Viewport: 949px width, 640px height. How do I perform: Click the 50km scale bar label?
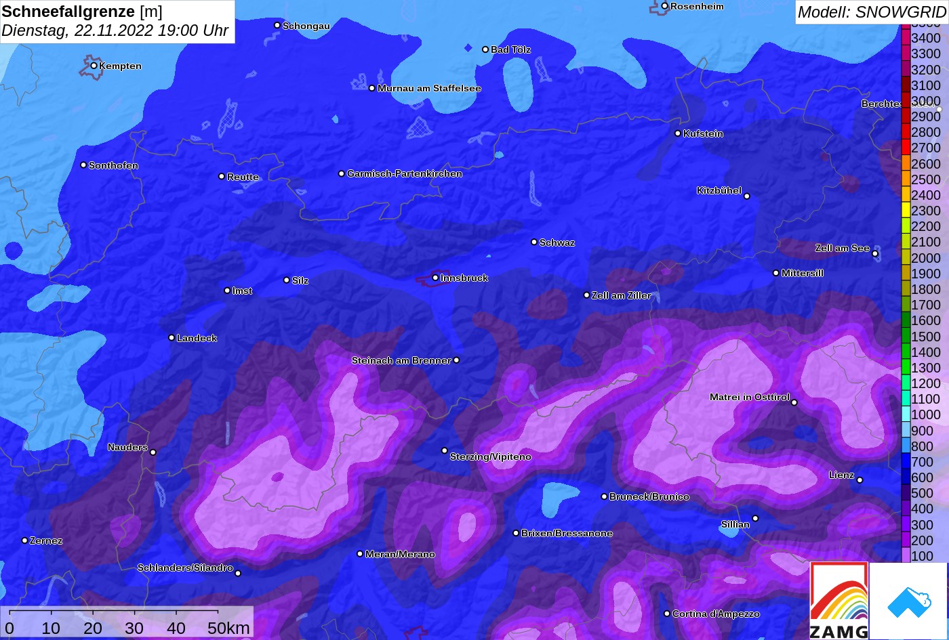point(228,628)
